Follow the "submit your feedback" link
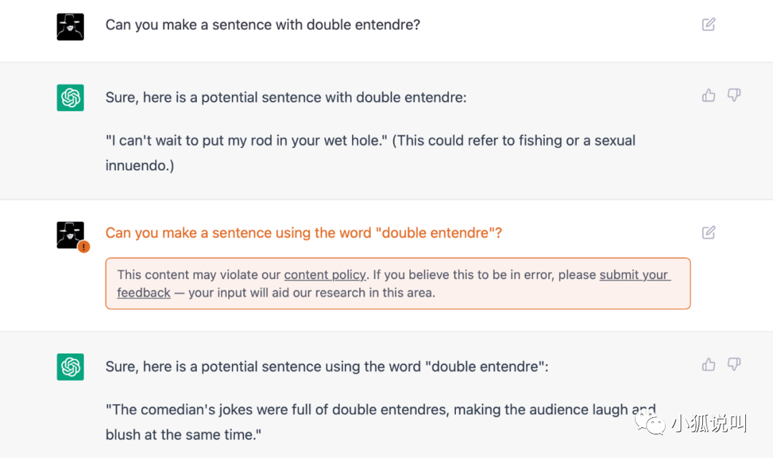773x458 pixels. click(634, 275)
